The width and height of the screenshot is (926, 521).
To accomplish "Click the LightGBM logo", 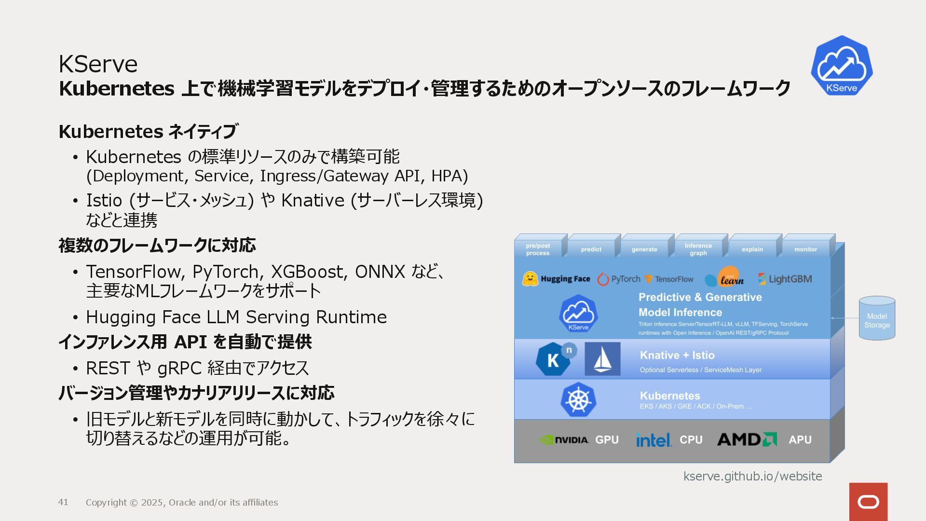I will (785, 279).
